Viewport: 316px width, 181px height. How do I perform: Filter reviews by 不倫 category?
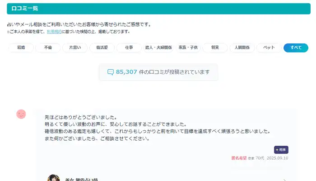tap(47, 48)
